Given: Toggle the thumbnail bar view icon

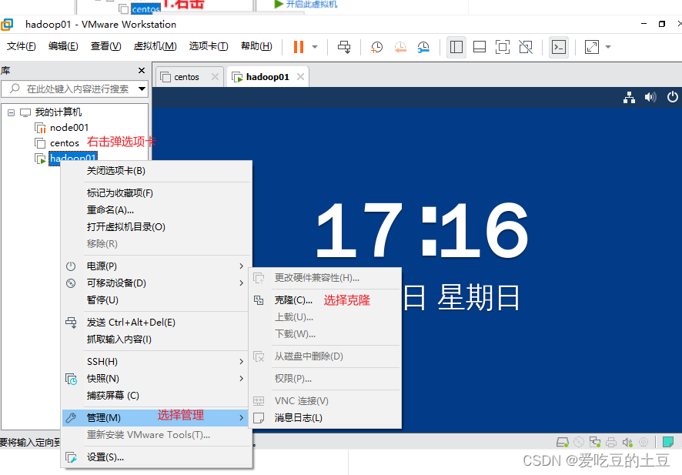Looking at the screenshot, I should click(x=480, y=47).
